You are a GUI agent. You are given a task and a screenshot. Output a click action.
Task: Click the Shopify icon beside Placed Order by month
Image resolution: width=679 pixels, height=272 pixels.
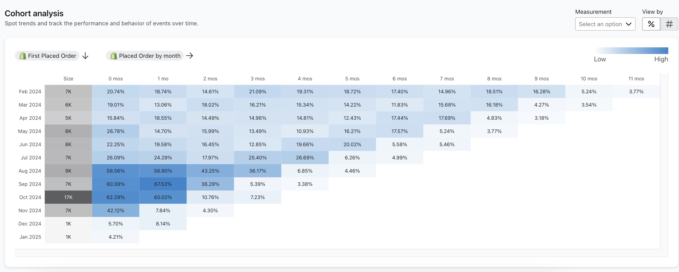tap(114, 56)
